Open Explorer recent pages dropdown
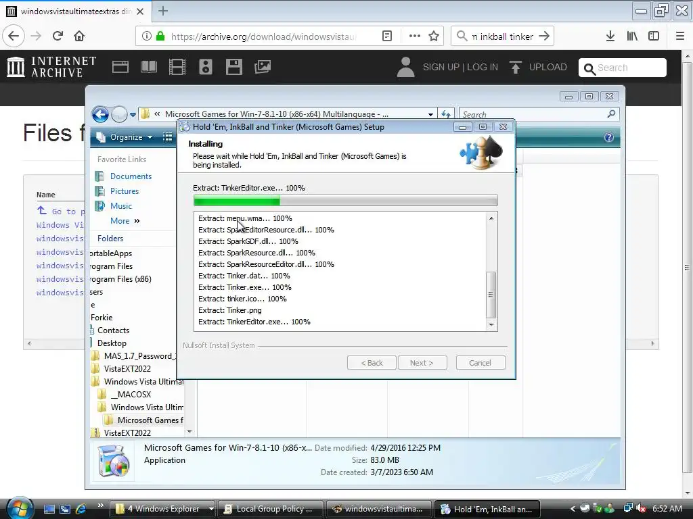The width and height of the screenshot is (693, 519). [133, 115]
